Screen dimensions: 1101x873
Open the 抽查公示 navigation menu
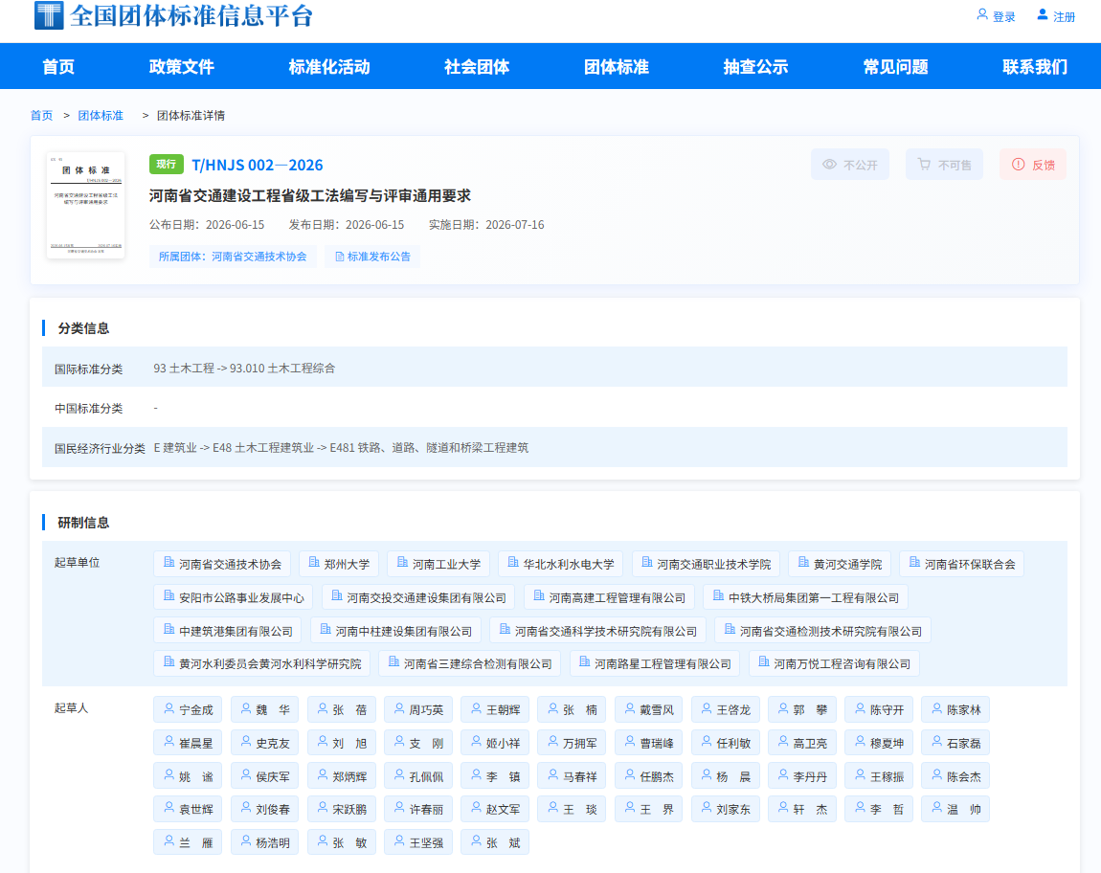756,67
